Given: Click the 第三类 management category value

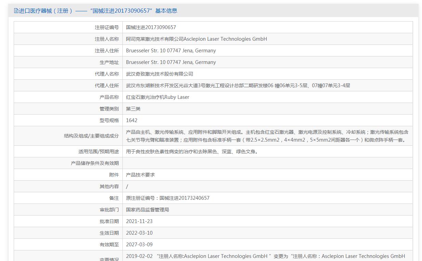Looking at the screenshot, I should pos(133,109).
